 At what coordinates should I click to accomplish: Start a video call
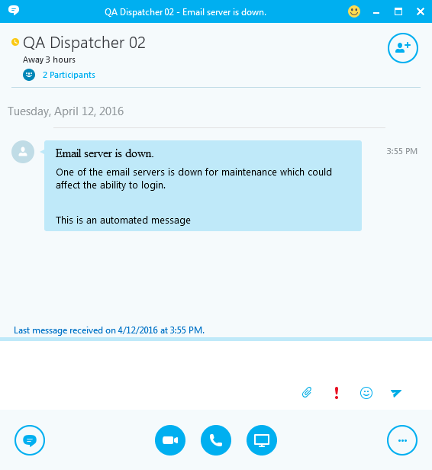[x=170, y=440]
